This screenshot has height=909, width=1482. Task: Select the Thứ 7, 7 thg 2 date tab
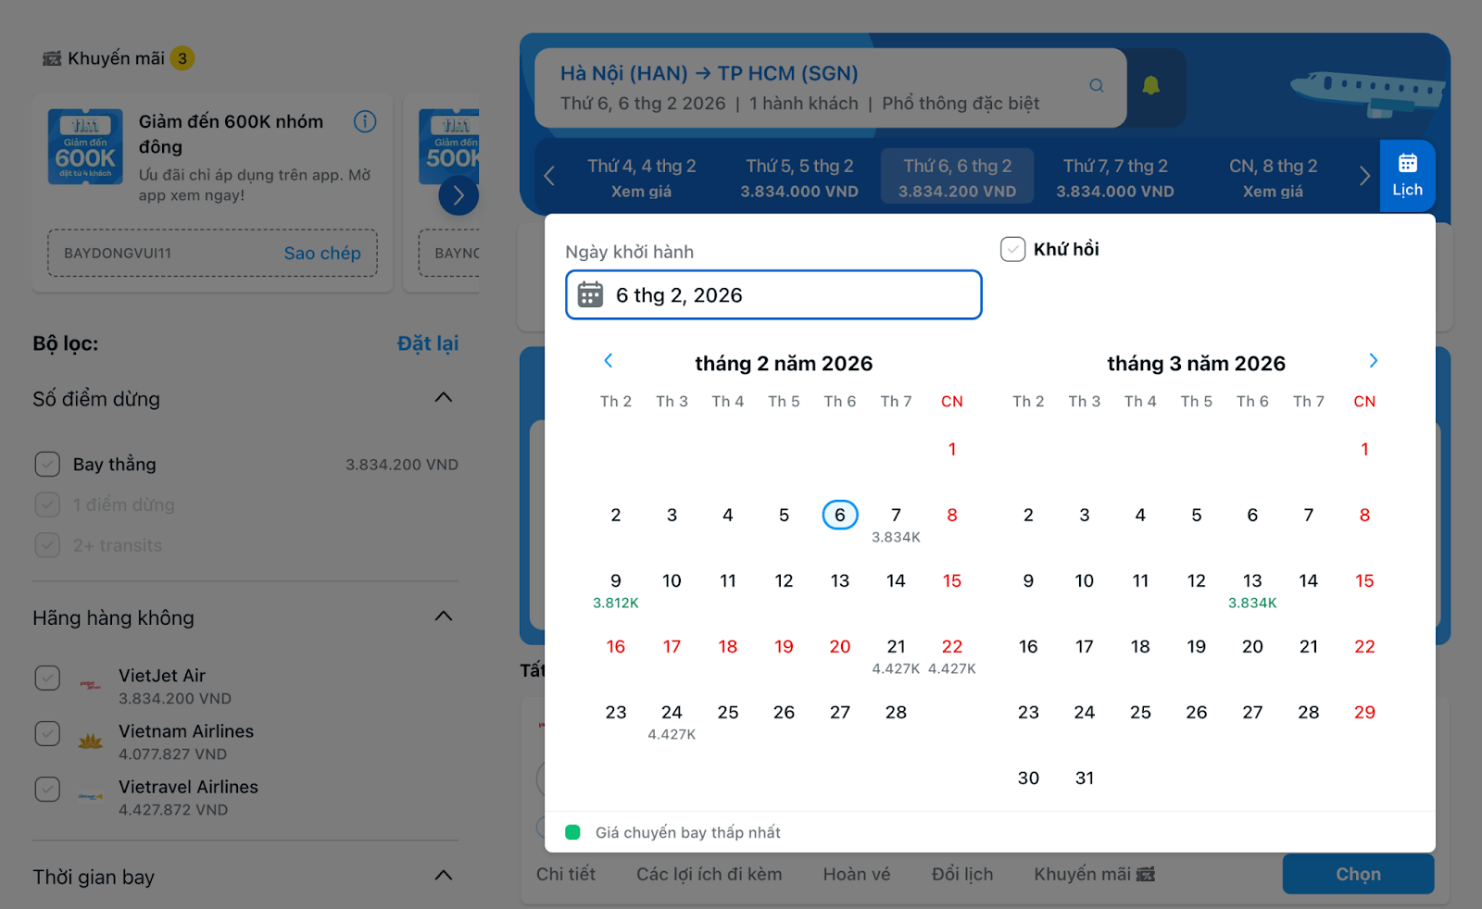coord(1115,178)
